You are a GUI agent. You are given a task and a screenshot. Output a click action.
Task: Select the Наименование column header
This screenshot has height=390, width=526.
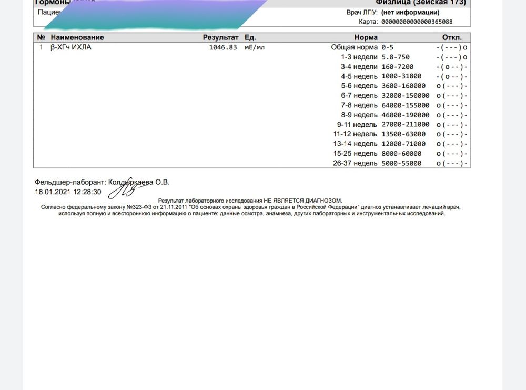[77, 37]
